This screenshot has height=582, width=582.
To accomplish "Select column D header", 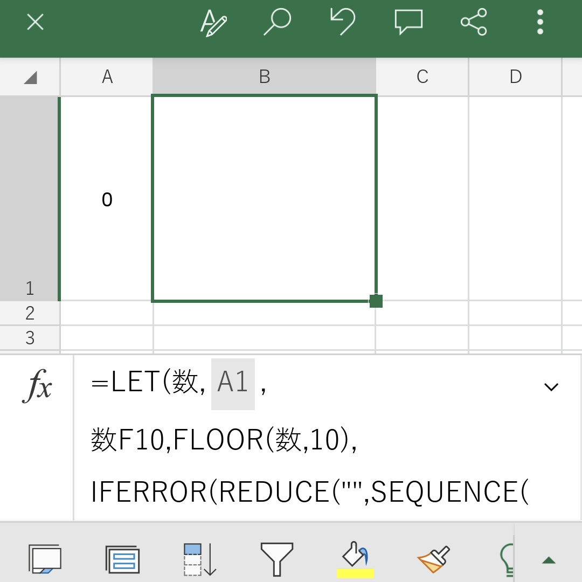I will click(x=516, y=77).
